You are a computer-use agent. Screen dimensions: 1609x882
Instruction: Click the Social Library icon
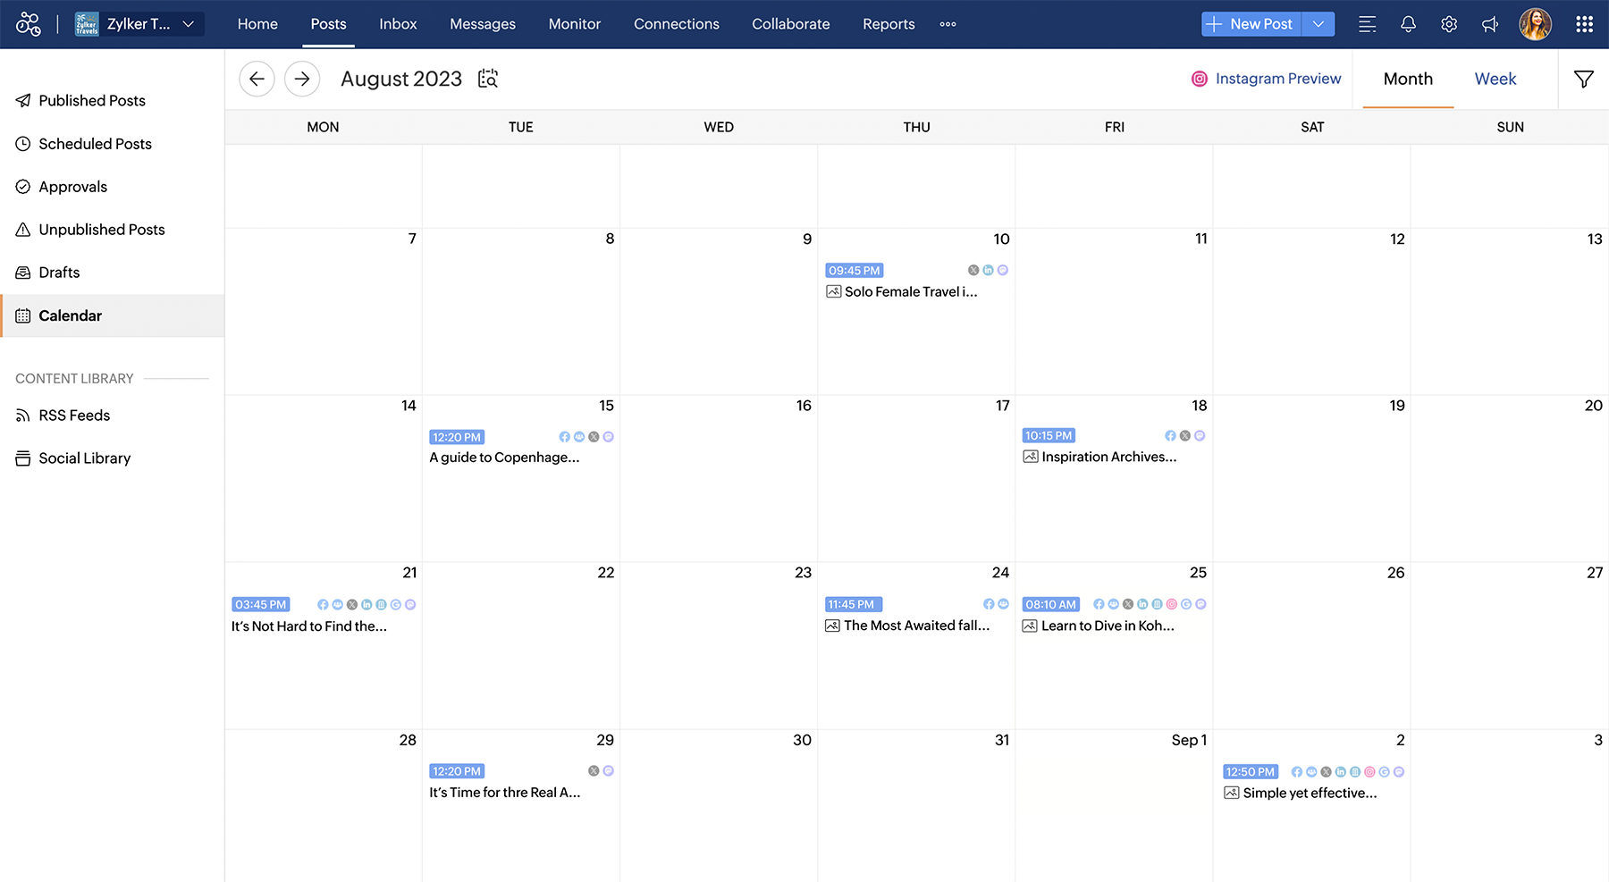tap(23, 458)
